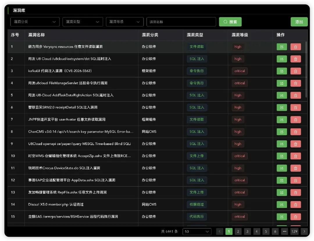Image resolution: width=314 pixels, height=241 pixels.
Task: Edit the U8Cloud openapi MSSQL entry
Action: pyautogui.click(x=281, y=144)
